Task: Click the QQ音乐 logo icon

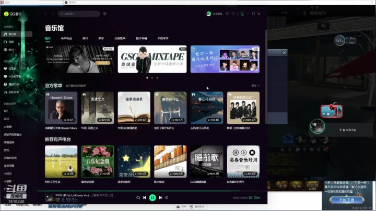Action: [x=6, y=14]
